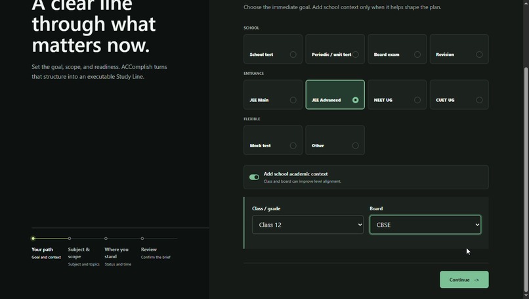Click the arrow icon in Continue button

(476, 280)
